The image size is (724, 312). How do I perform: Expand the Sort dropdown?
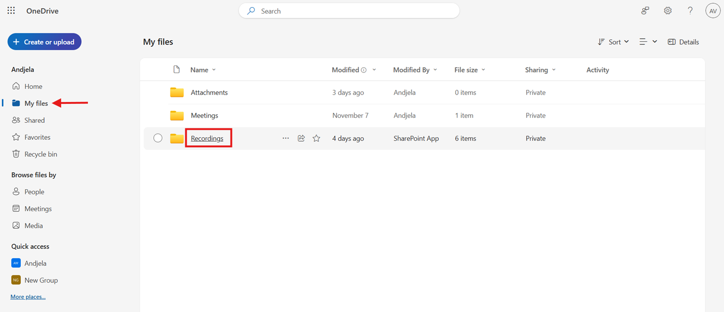click(613, 42)
